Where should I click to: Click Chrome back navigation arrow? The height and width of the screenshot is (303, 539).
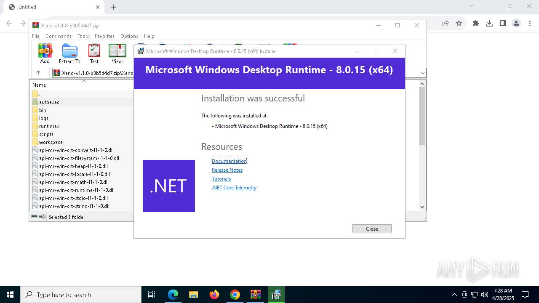click(x=9, y=24)
